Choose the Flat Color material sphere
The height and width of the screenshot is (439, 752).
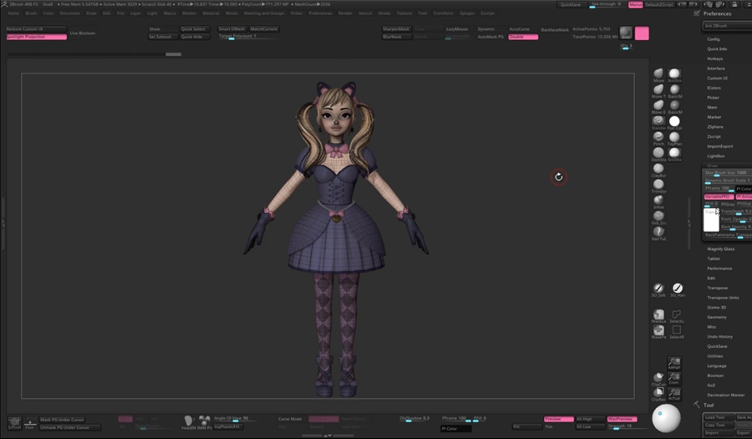click(674, 121)
